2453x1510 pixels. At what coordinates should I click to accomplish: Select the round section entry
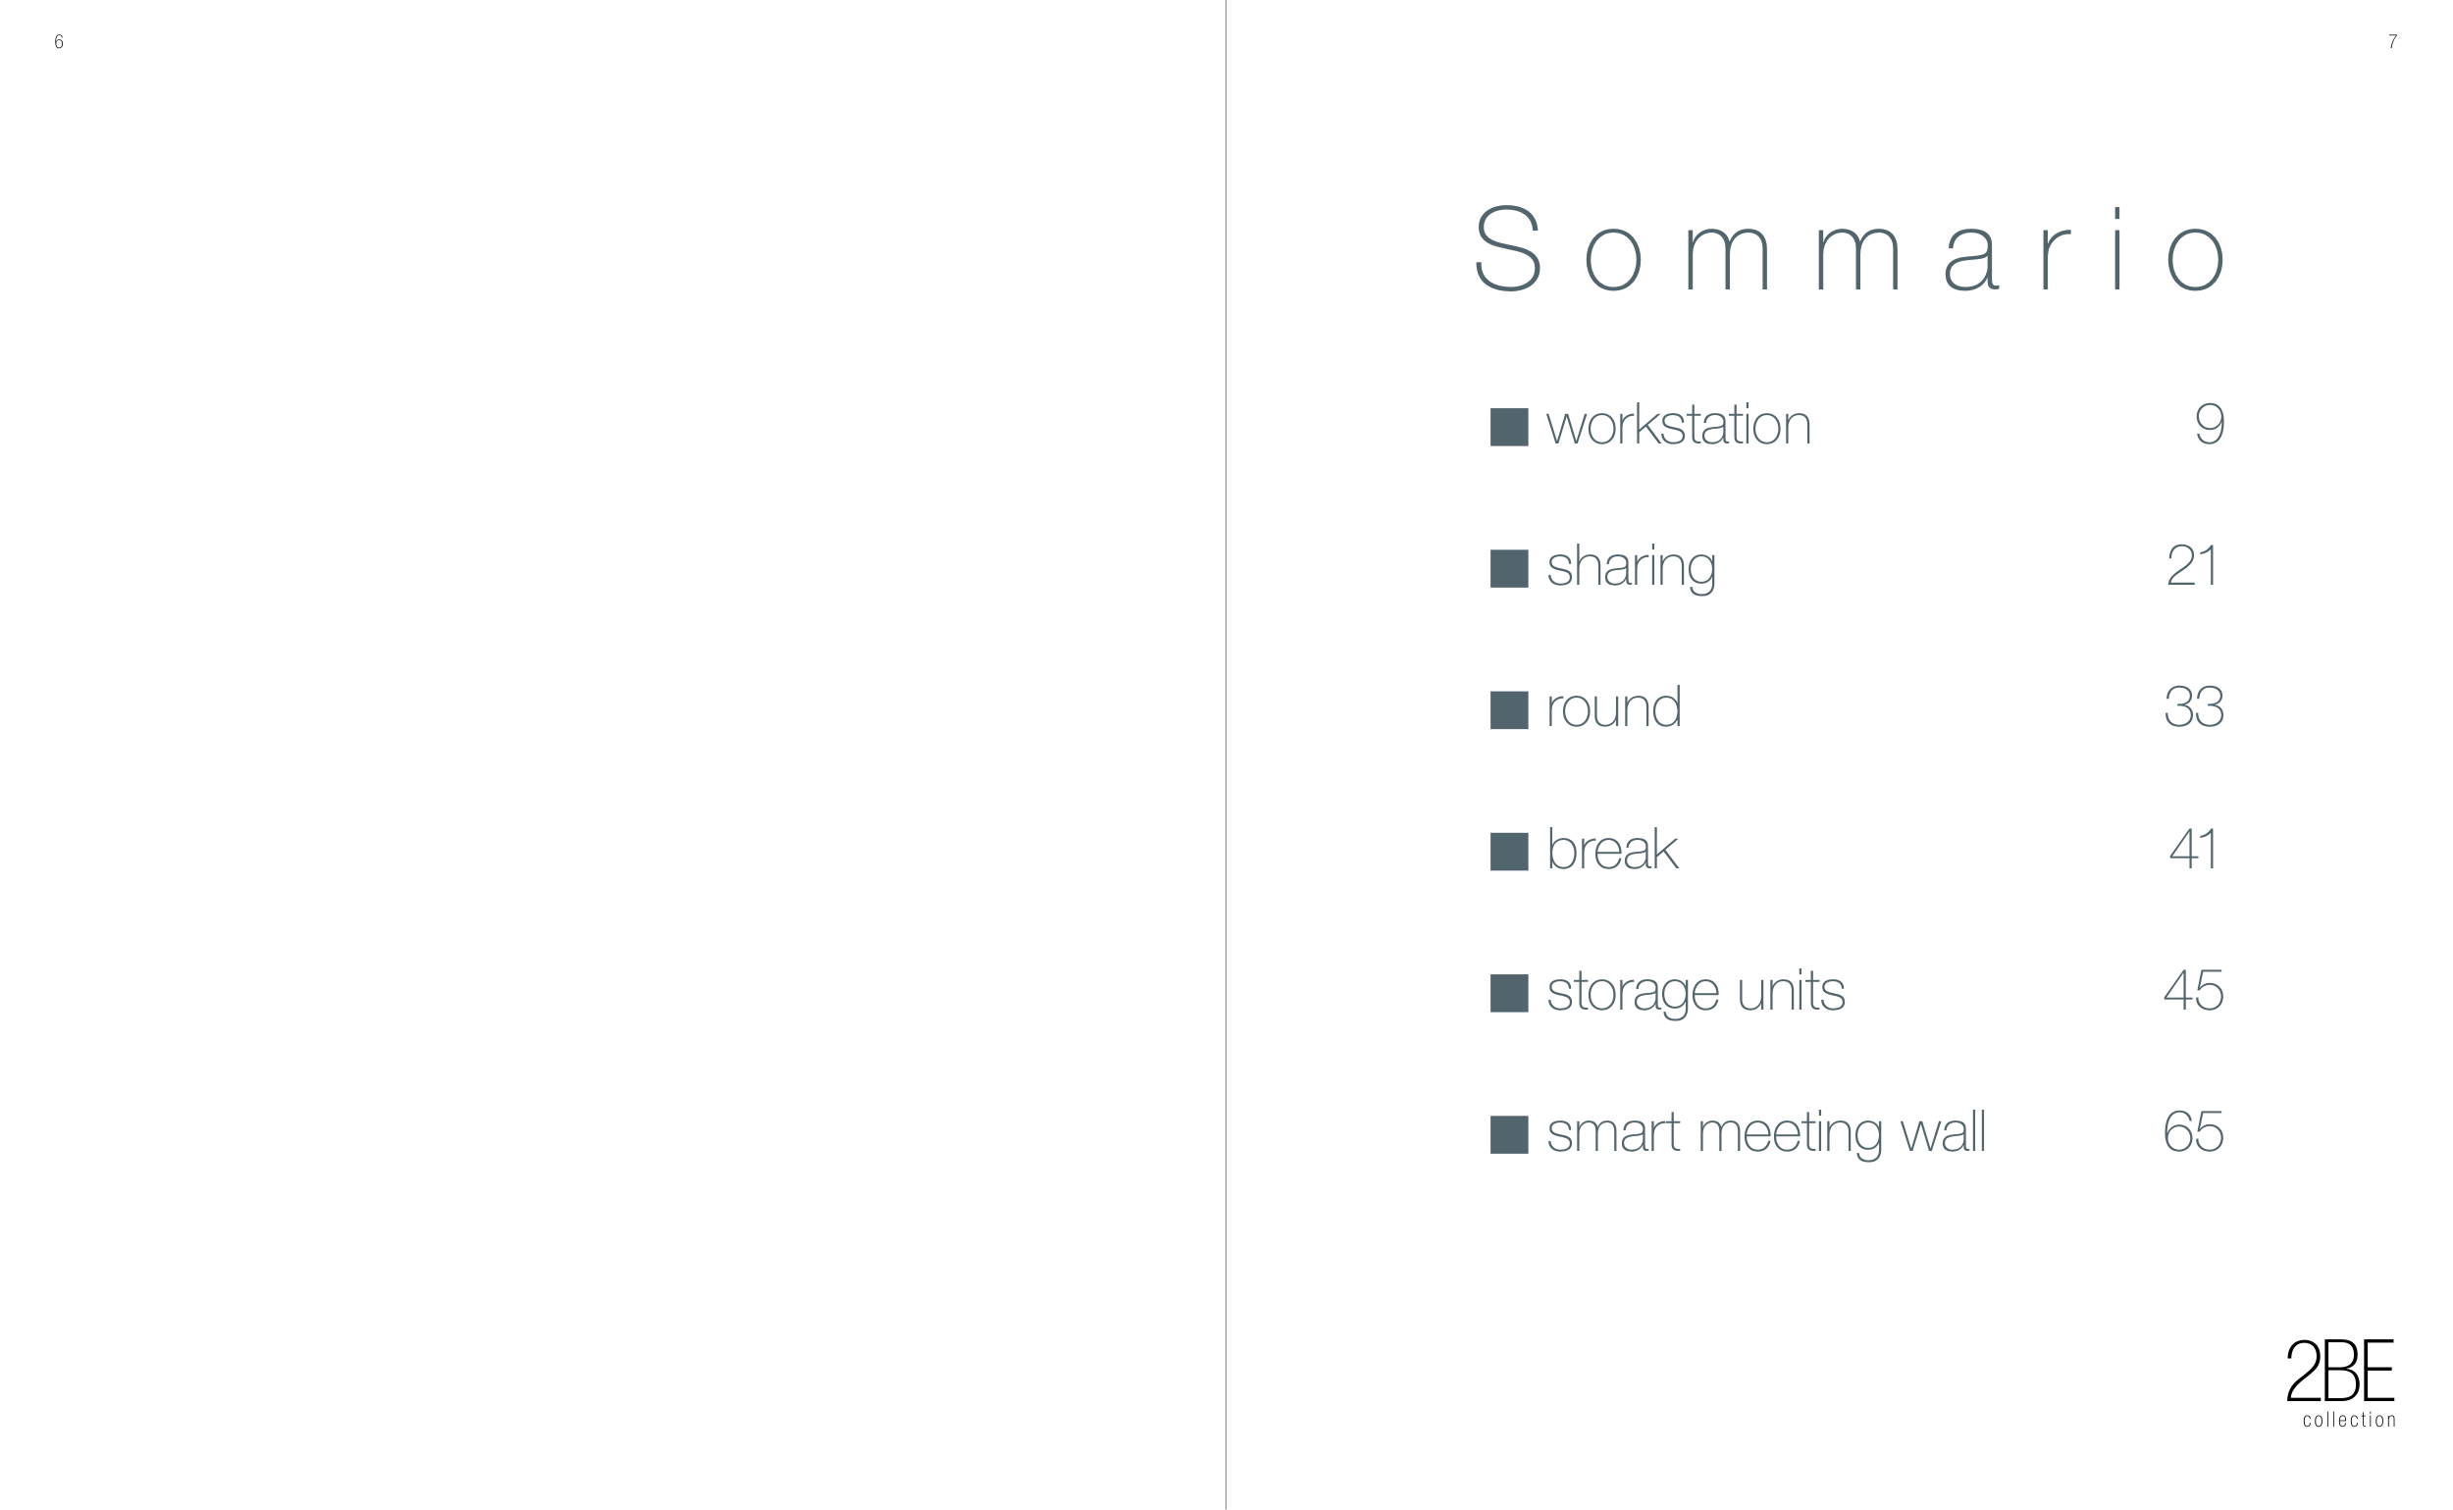tap(1613, 708)
